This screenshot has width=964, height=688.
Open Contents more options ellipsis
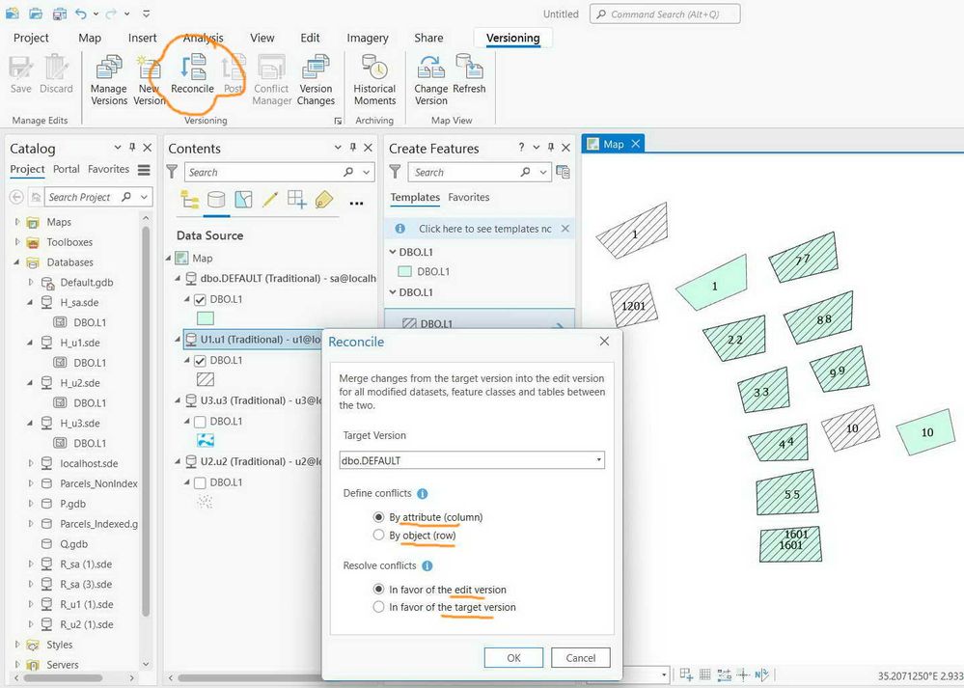[356, 203]
